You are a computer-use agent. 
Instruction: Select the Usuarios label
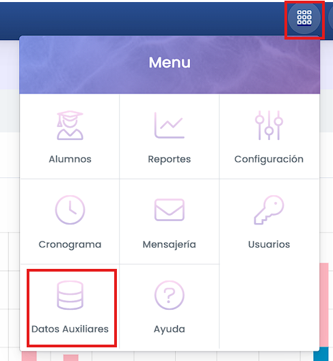[x=269, y=244]
